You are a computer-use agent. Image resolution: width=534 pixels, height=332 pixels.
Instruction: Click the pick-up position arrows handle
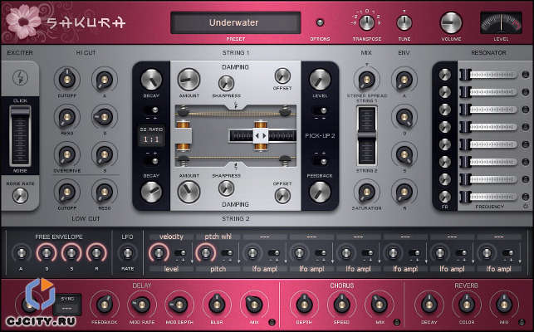click(261, 136)
